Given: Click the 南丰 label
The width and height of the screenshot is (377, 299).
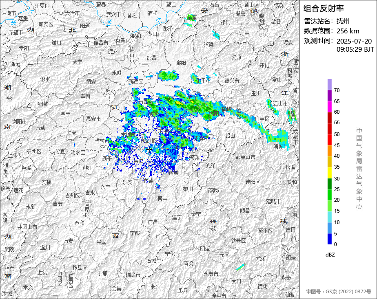Looking at the screenshot, I should (162, 198).
